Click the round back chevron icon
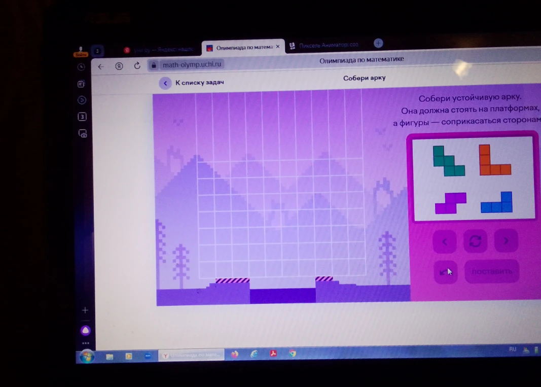 (x=165, y=83)
